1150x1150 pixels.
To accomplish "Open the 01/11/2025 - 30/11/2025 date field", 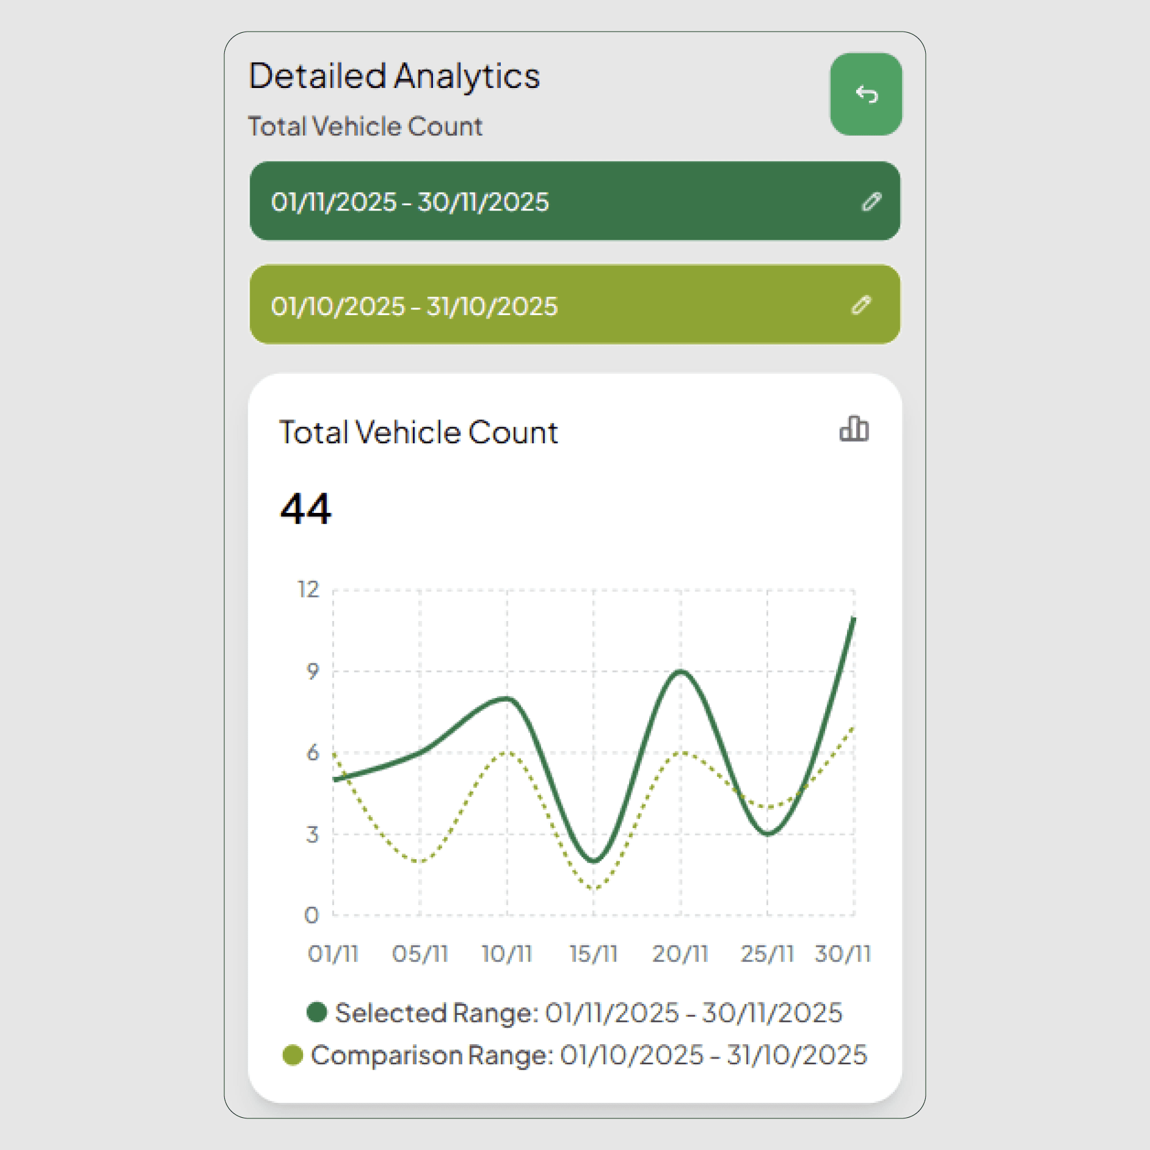I will [x=409, y=202].
